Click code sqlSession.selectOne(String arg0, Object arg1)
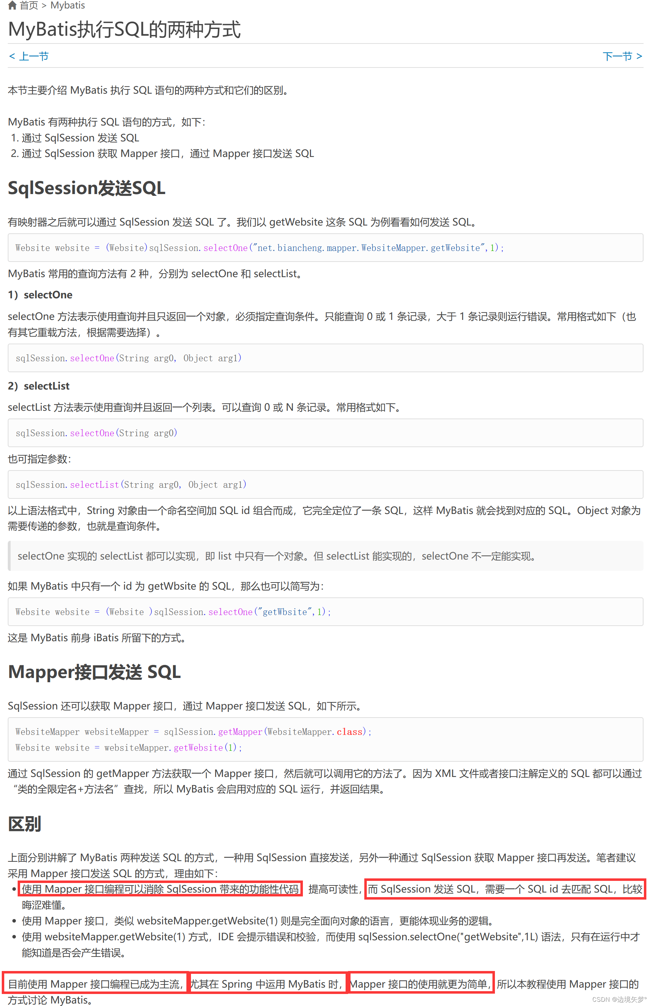Screen dimensions: 652x1006 [129, 358]
